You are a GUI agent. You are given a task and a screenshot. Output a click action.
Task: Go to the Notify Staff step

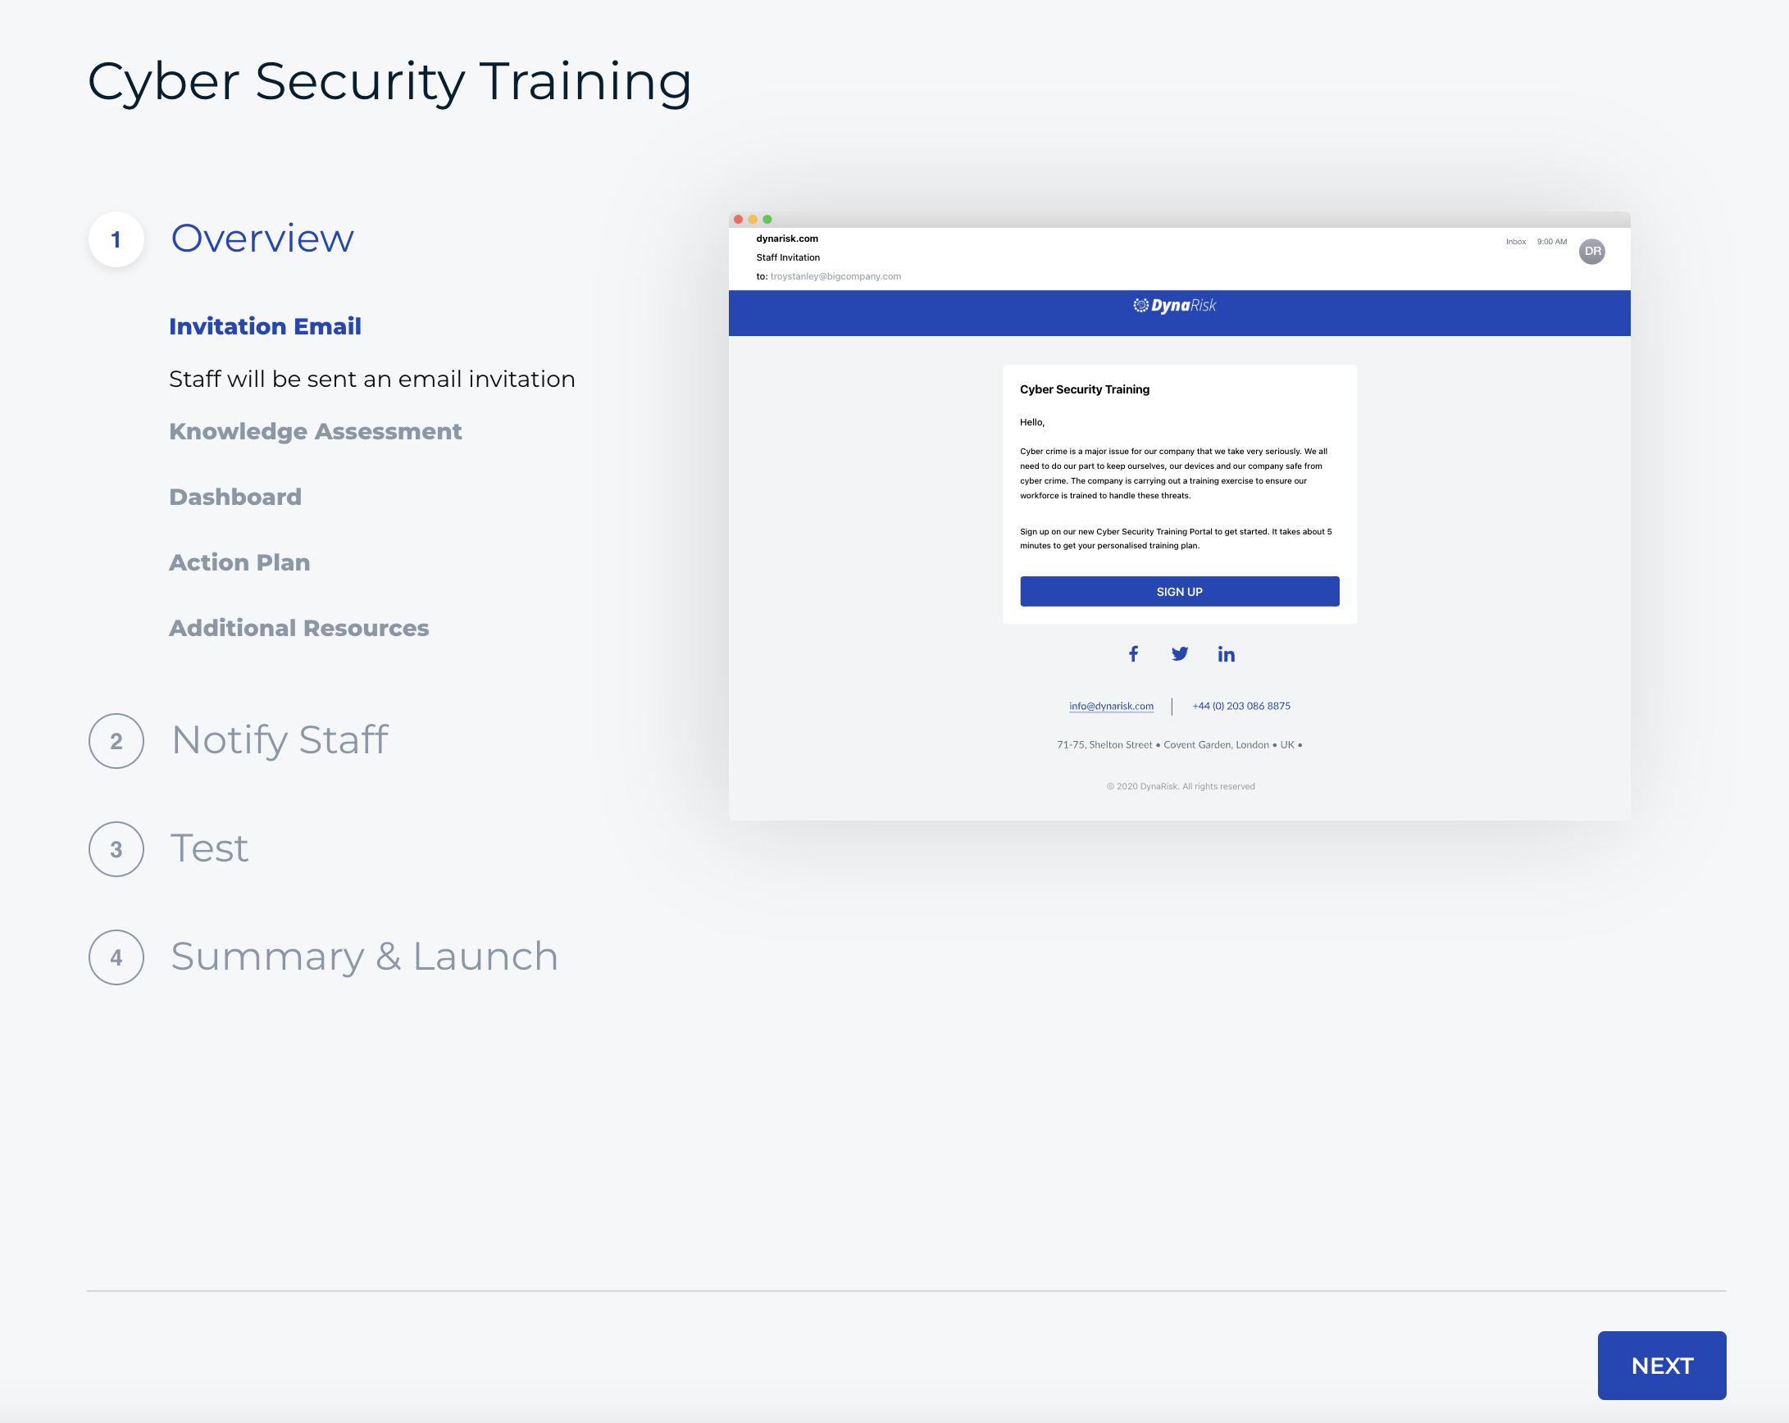coord(280,740)
